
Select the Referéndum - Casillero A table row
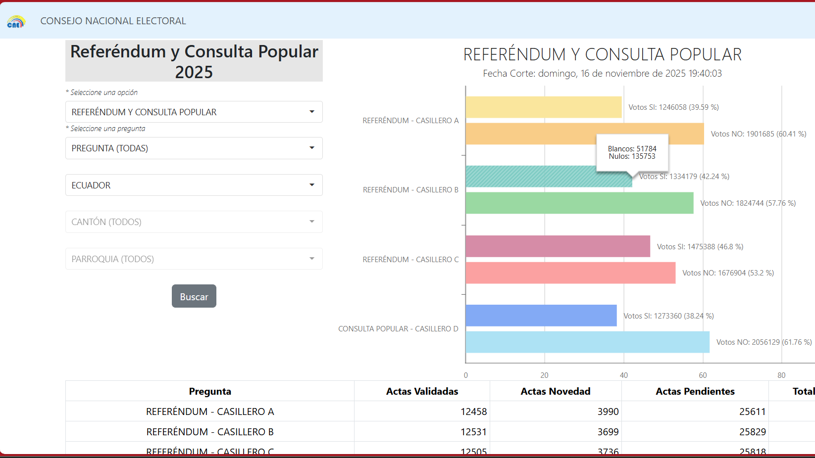pyautogui.click(x=210, y=412)
